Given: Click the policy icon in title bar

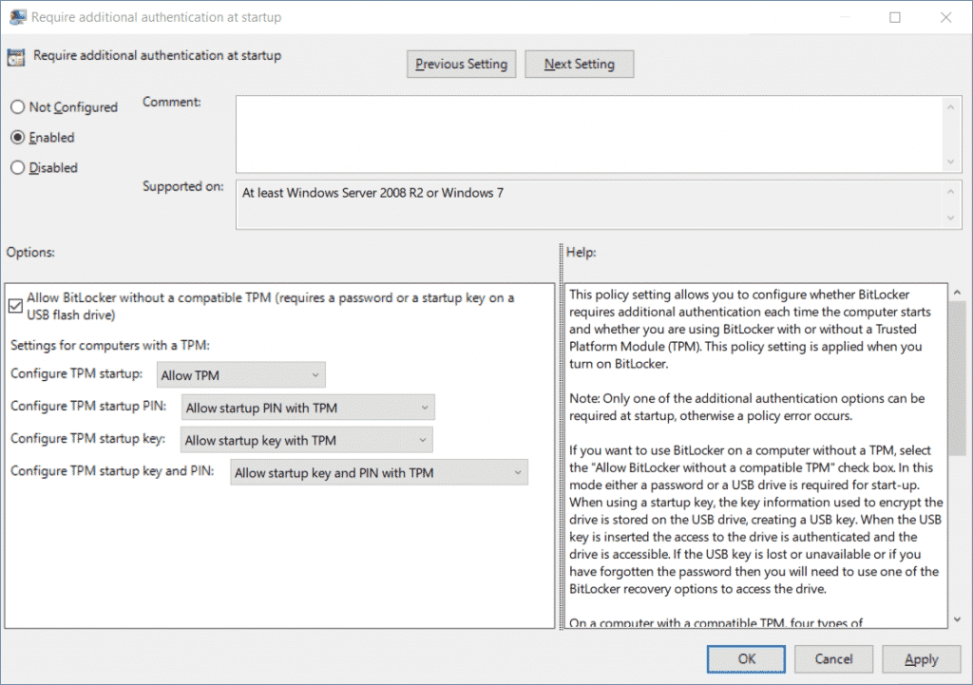Looking at the screenshot, I should point(17,17).
